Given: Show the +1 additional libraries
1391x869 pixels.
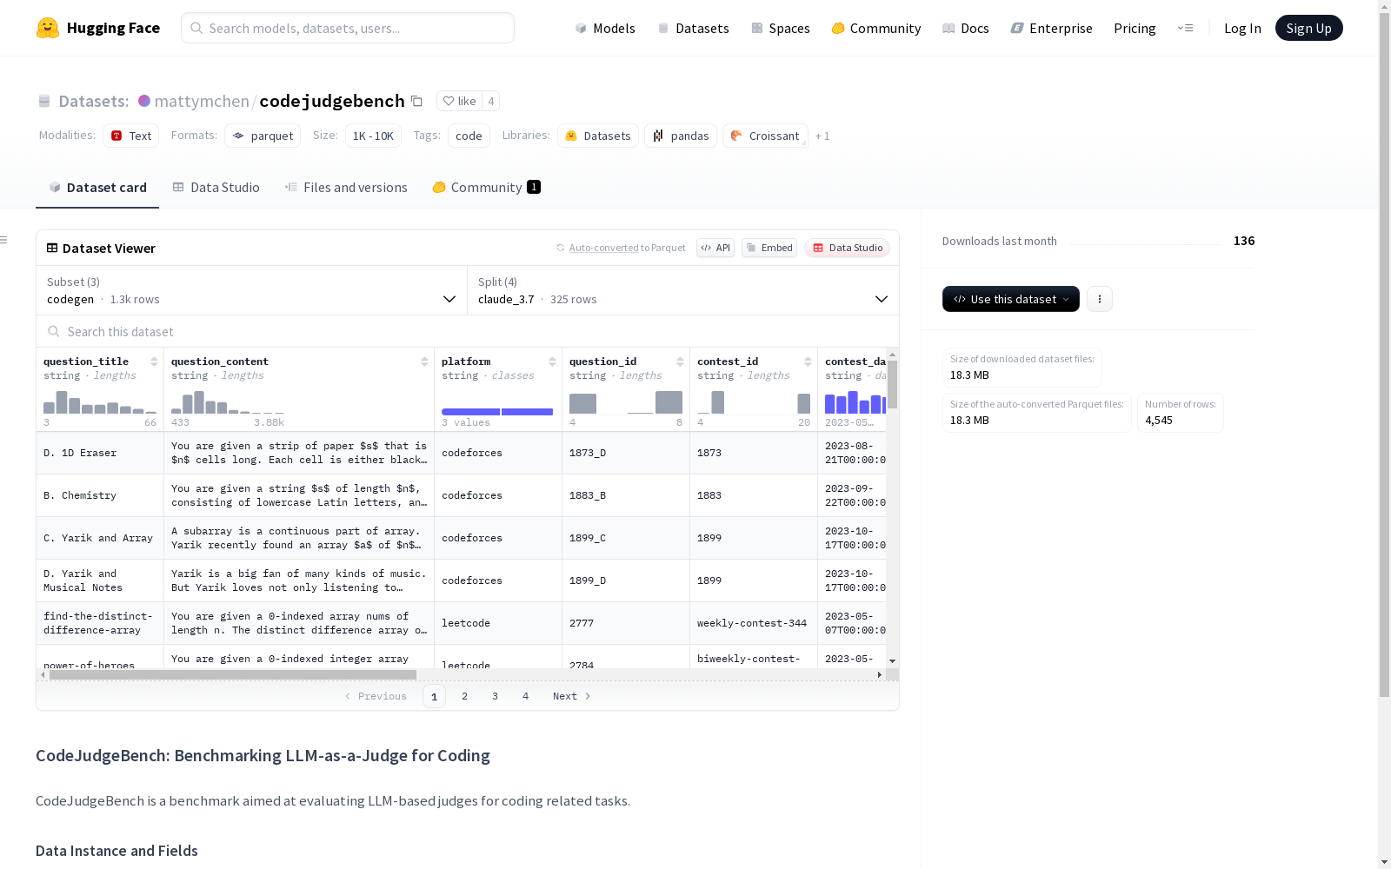Looking at the screenshot, I should click(822, 136).
